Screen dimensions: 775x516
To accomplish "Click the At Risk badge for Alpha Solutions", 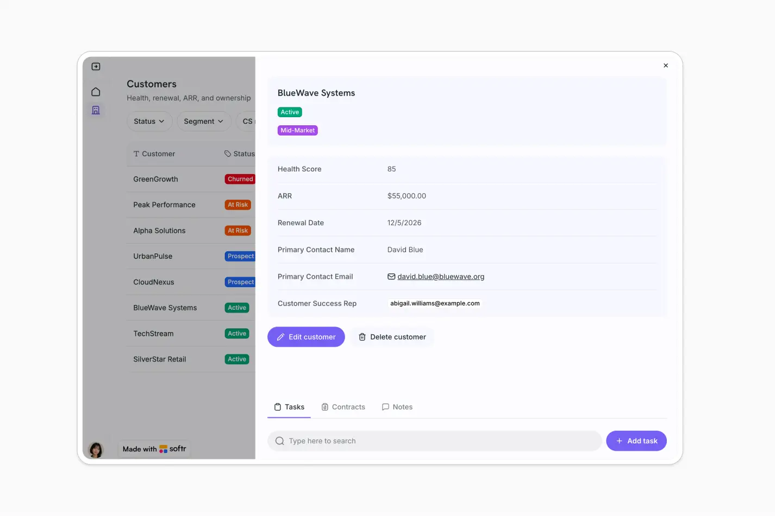I will coord(237,231).
